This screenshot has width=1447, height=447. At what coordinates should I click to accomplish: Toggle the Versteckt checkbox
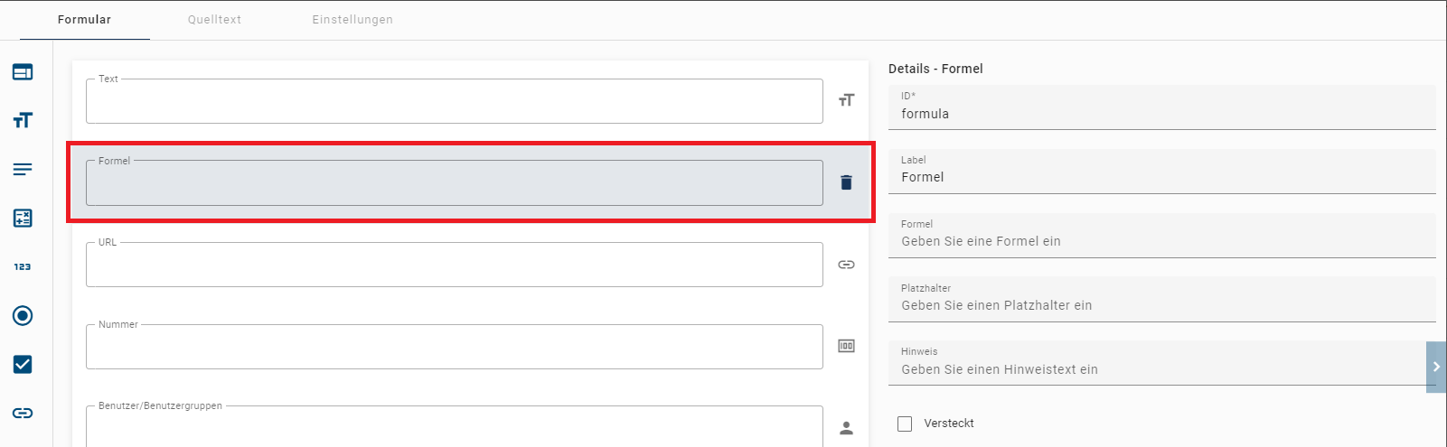click(905, 424)
